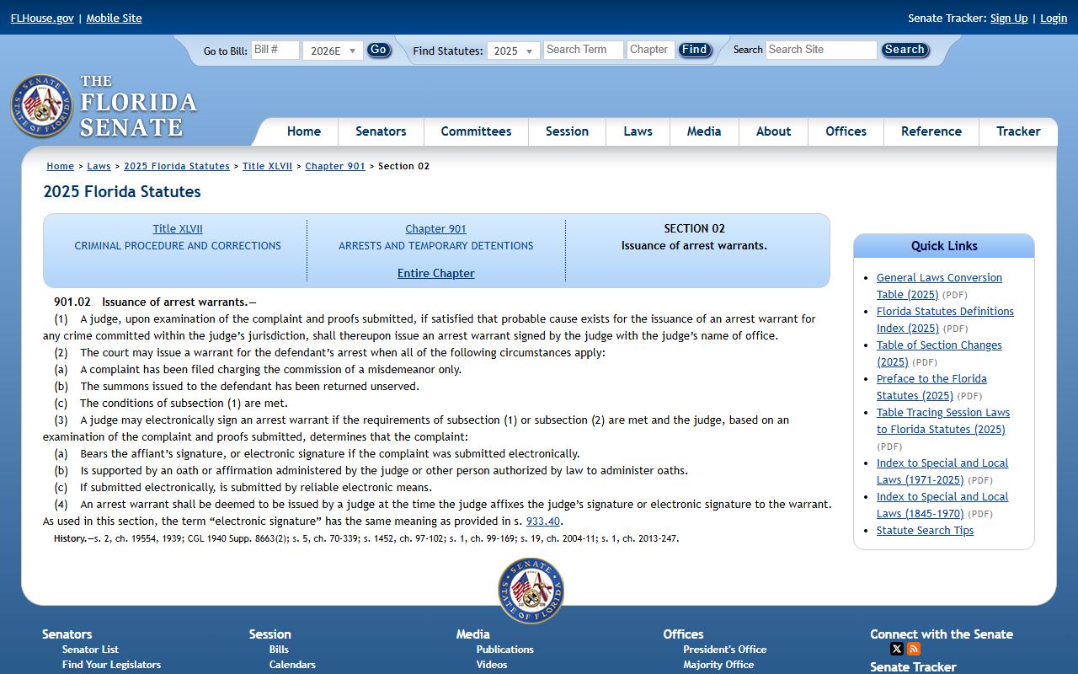Click the Senate seal above the footer
1078x674 pixels.
(x=531, y=591)
